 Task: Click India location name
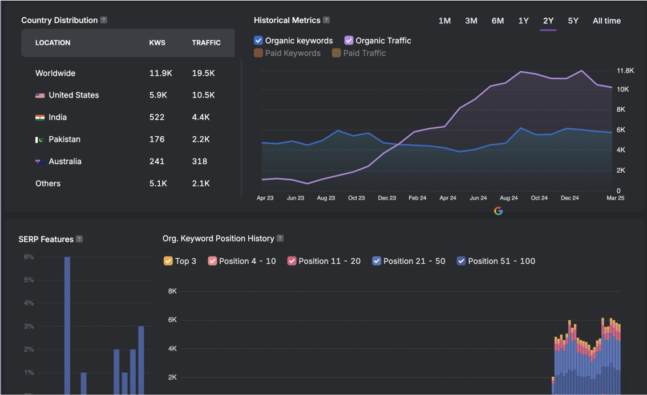(x=58, y=117)
